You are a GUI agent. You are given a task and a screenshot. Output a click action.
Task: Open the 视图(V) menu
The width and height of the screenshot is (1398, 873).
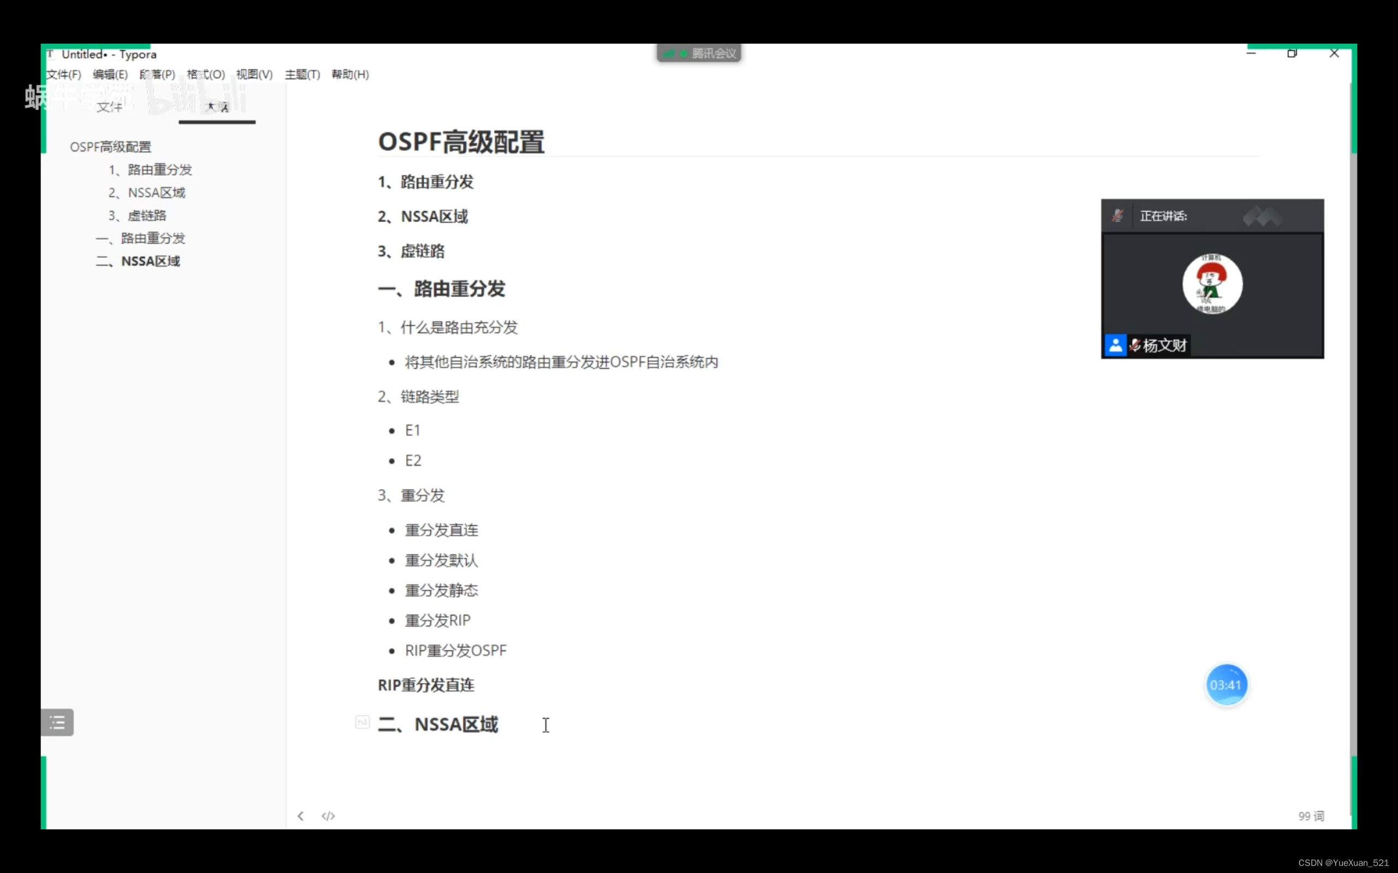tap(253, 74)
